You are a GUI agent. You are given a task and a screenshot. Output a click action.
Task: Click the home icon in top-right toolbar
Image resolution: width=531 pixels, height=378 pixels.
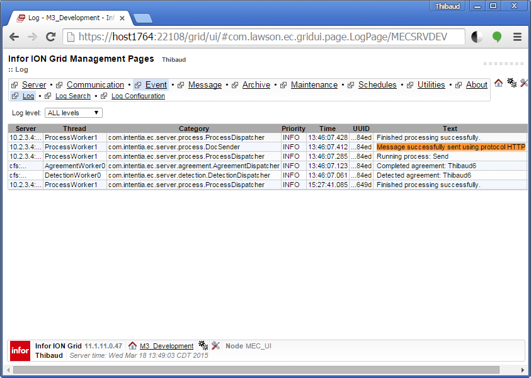pos(498,83)
